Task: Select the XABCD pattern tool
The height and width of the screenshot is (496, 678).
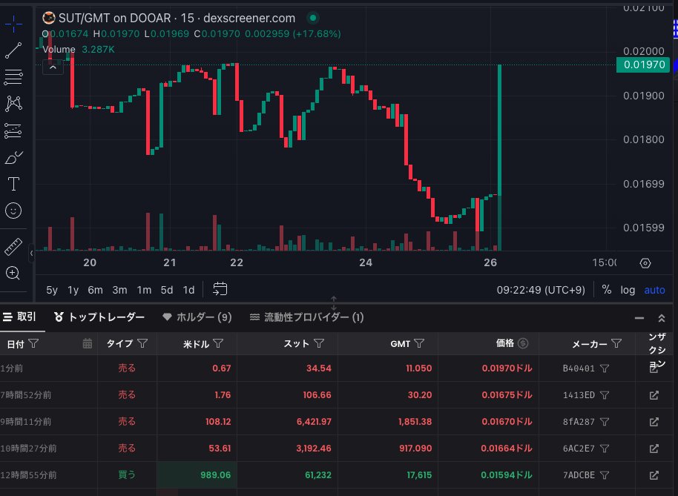Action: pyautogui.click(x=13, y=104)
